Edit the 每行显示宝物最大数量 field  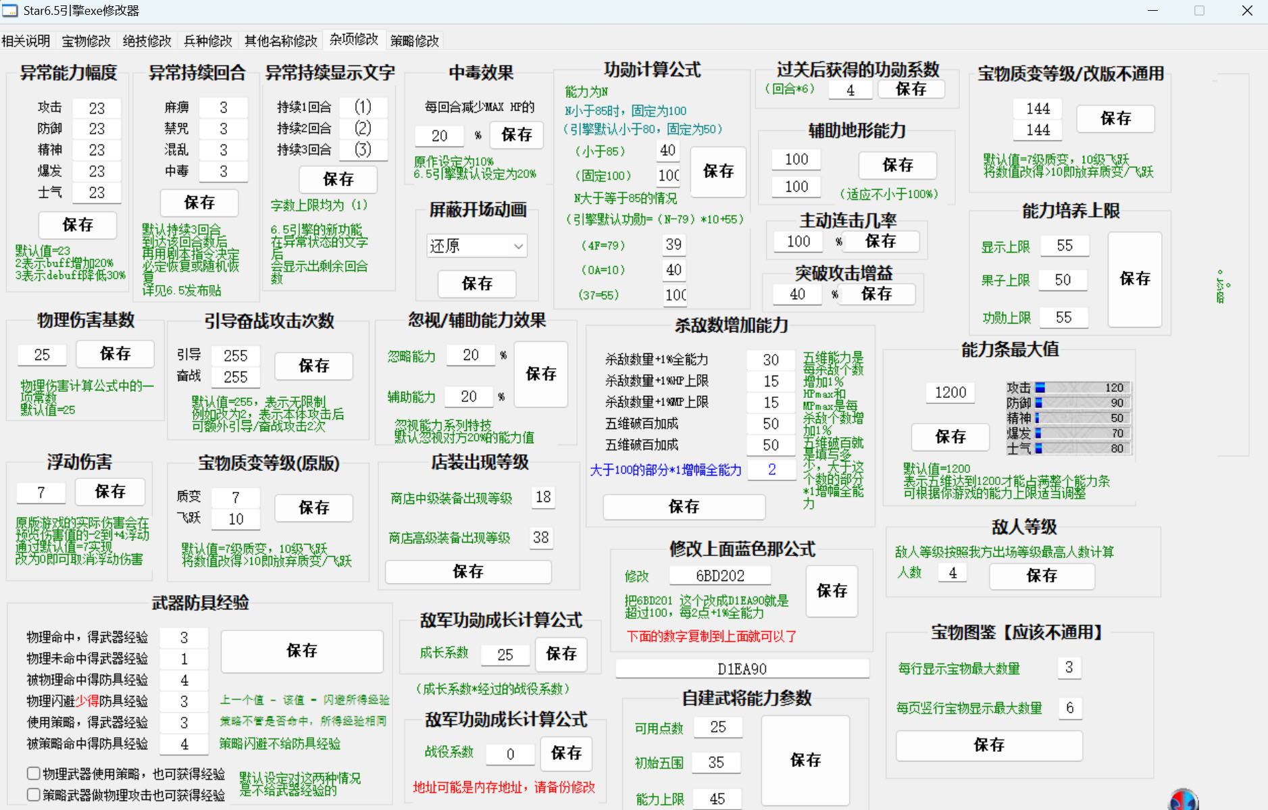coord(1069,667)
